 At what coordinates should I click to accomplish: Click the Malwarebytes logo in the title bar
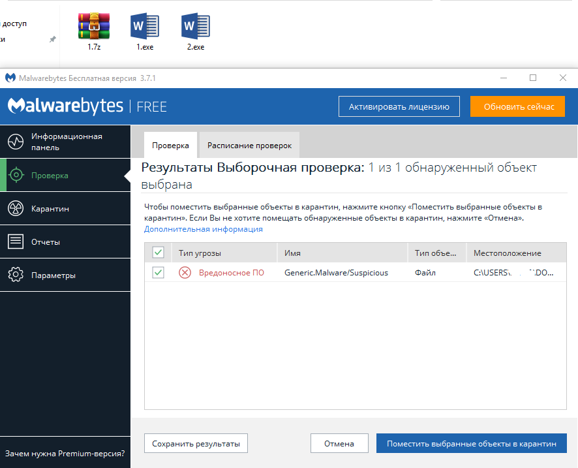point(10,78)
